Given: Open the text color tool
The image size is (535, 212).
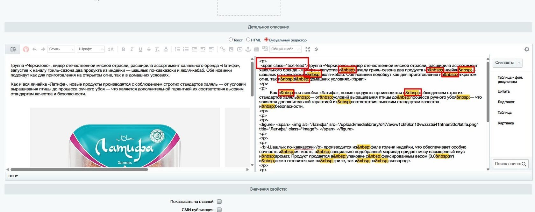Looking at the screenshot, I should pos(166,49).
